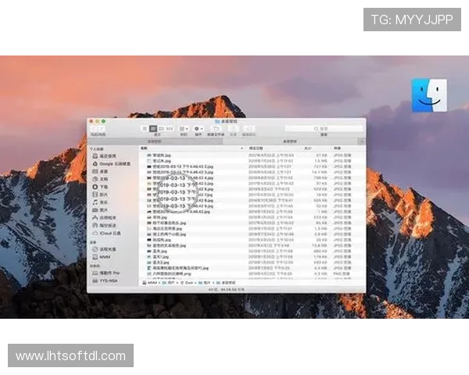
Task: Go to 音乐 in the sidebar
Action: click(x=103, y=202)
